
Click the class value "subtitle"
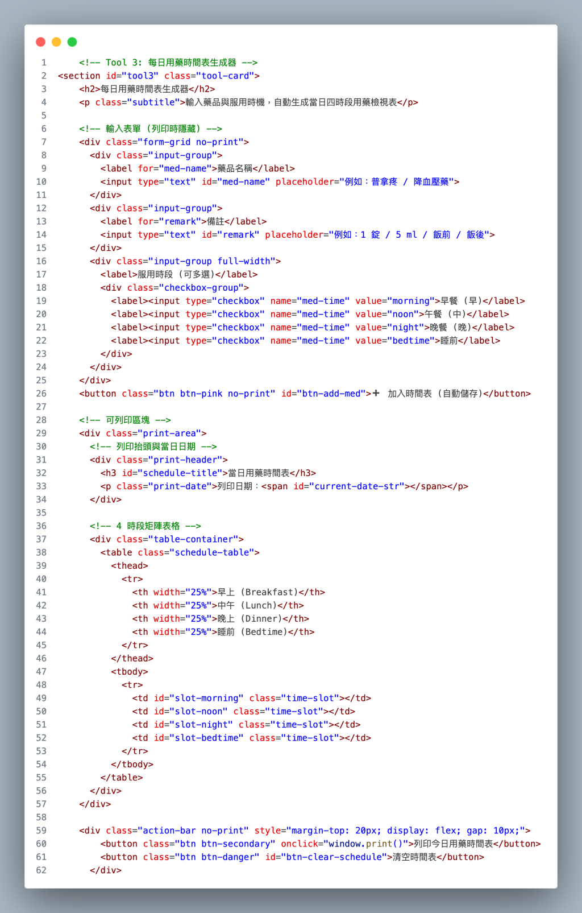tap(153, 102)
